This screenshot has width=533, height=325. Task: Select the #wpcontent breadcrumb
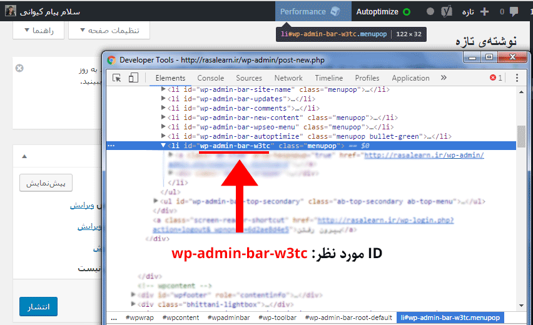click(x=181, y=317)
